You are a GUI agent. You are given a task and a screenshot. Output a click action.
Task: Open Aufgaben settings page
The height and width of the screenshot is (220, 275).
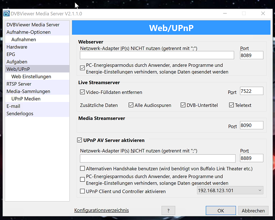37,62
